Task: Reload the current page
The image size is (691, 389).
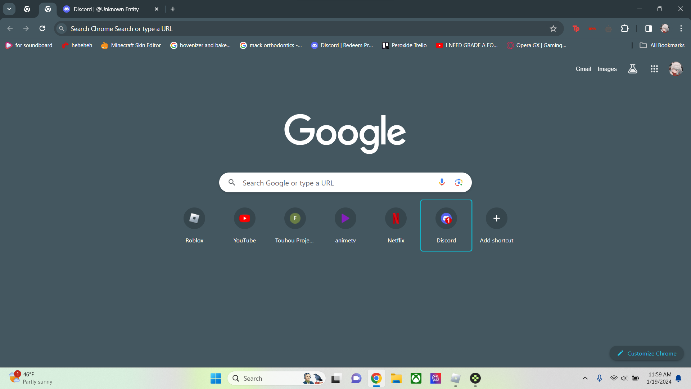Action: 42,28
